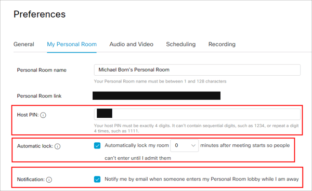The width and height of the screenshot is (312, 191).
Task: Click the Personal Room name label
Action: (42, 70)
